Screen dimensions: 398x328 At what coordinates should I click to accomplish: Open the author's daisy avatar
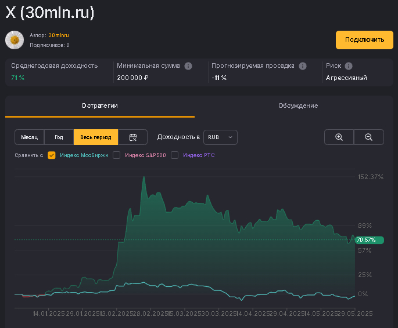point(15,40)
